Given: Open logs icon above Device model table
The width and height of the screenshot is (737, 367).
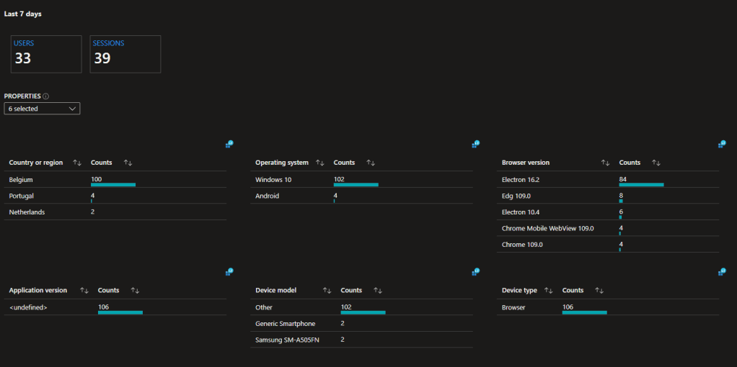Looking at the screenshot, I should (x=476, y=272).
